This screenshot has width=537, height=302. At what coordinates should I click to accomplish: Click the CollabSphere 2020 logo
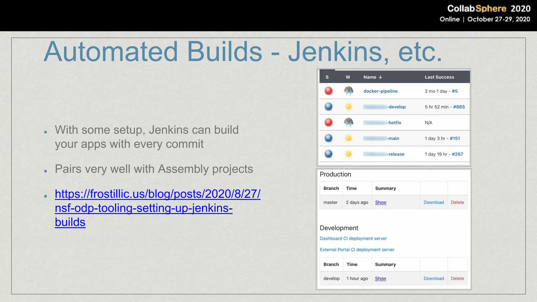[x=489, y=9]
